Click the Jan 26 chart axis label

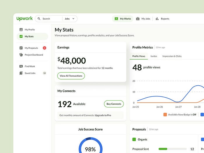click(x=160, y=107)
